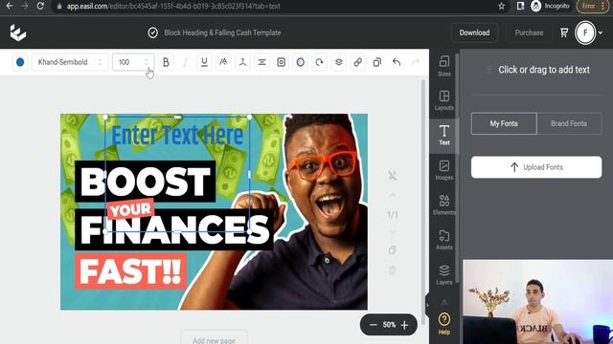The height and width of the screenshot is (344, 613).
Task: Expand the account dropdown arrow
Action: click(x=601, y=32)
